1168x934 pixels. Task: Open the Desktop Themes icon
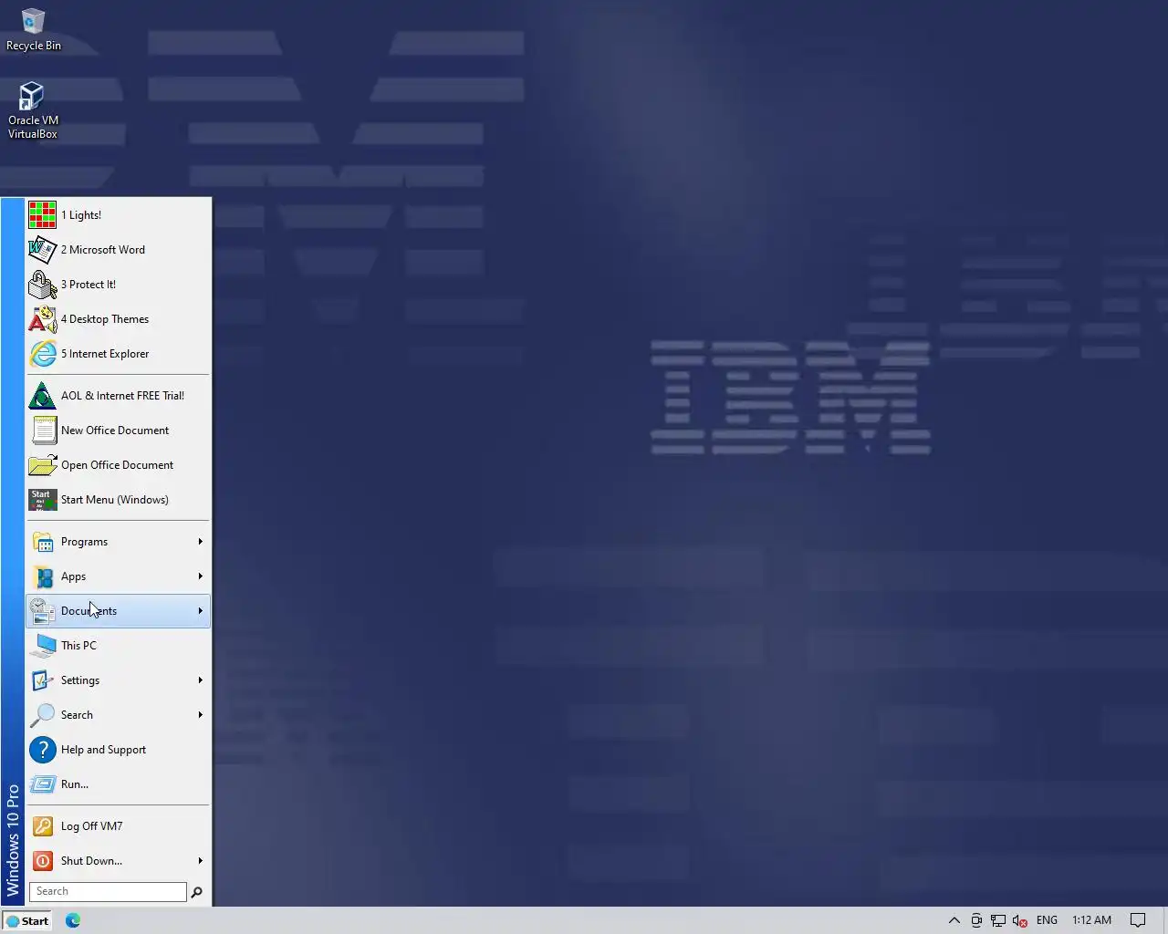[x=42, y=319]
